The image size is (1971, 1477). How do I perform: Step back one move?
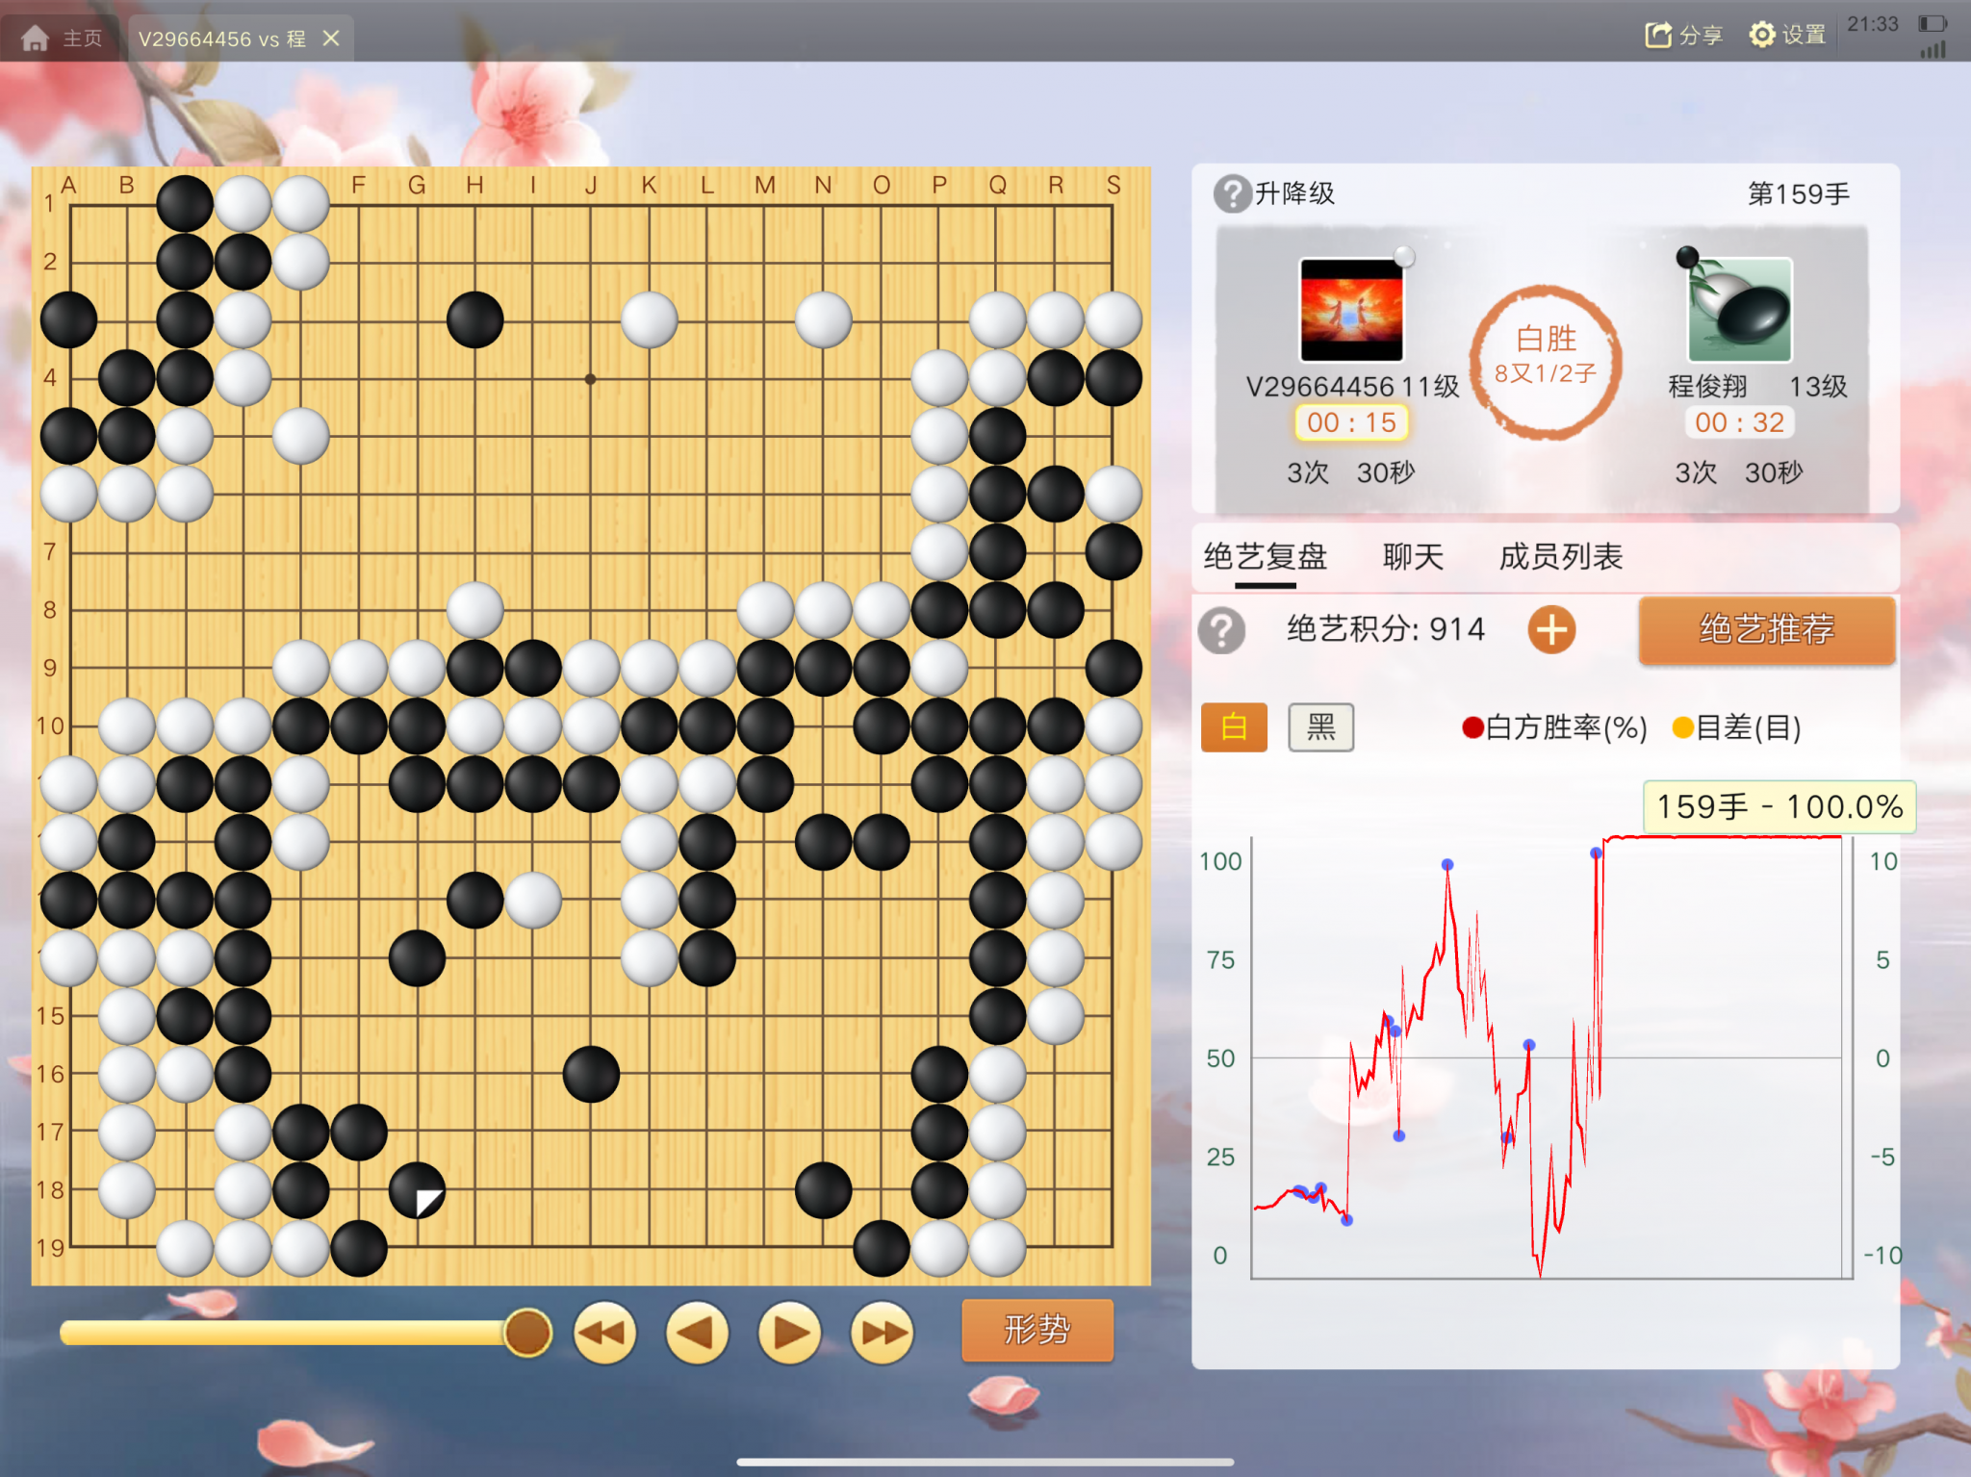tap(697, 1333)
